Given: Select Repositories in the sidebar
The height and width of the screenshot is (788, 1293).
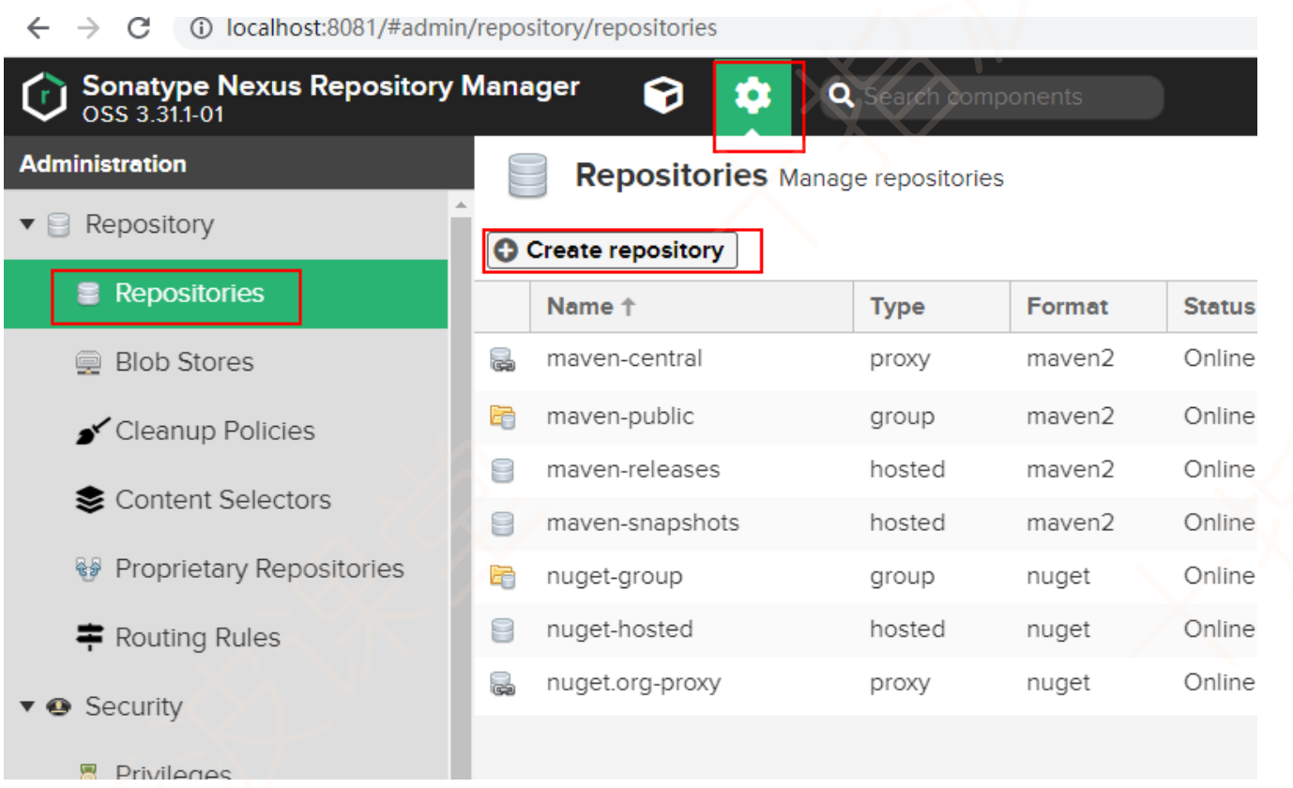Looking at the screenshot, I should click(x=226, y=294).
